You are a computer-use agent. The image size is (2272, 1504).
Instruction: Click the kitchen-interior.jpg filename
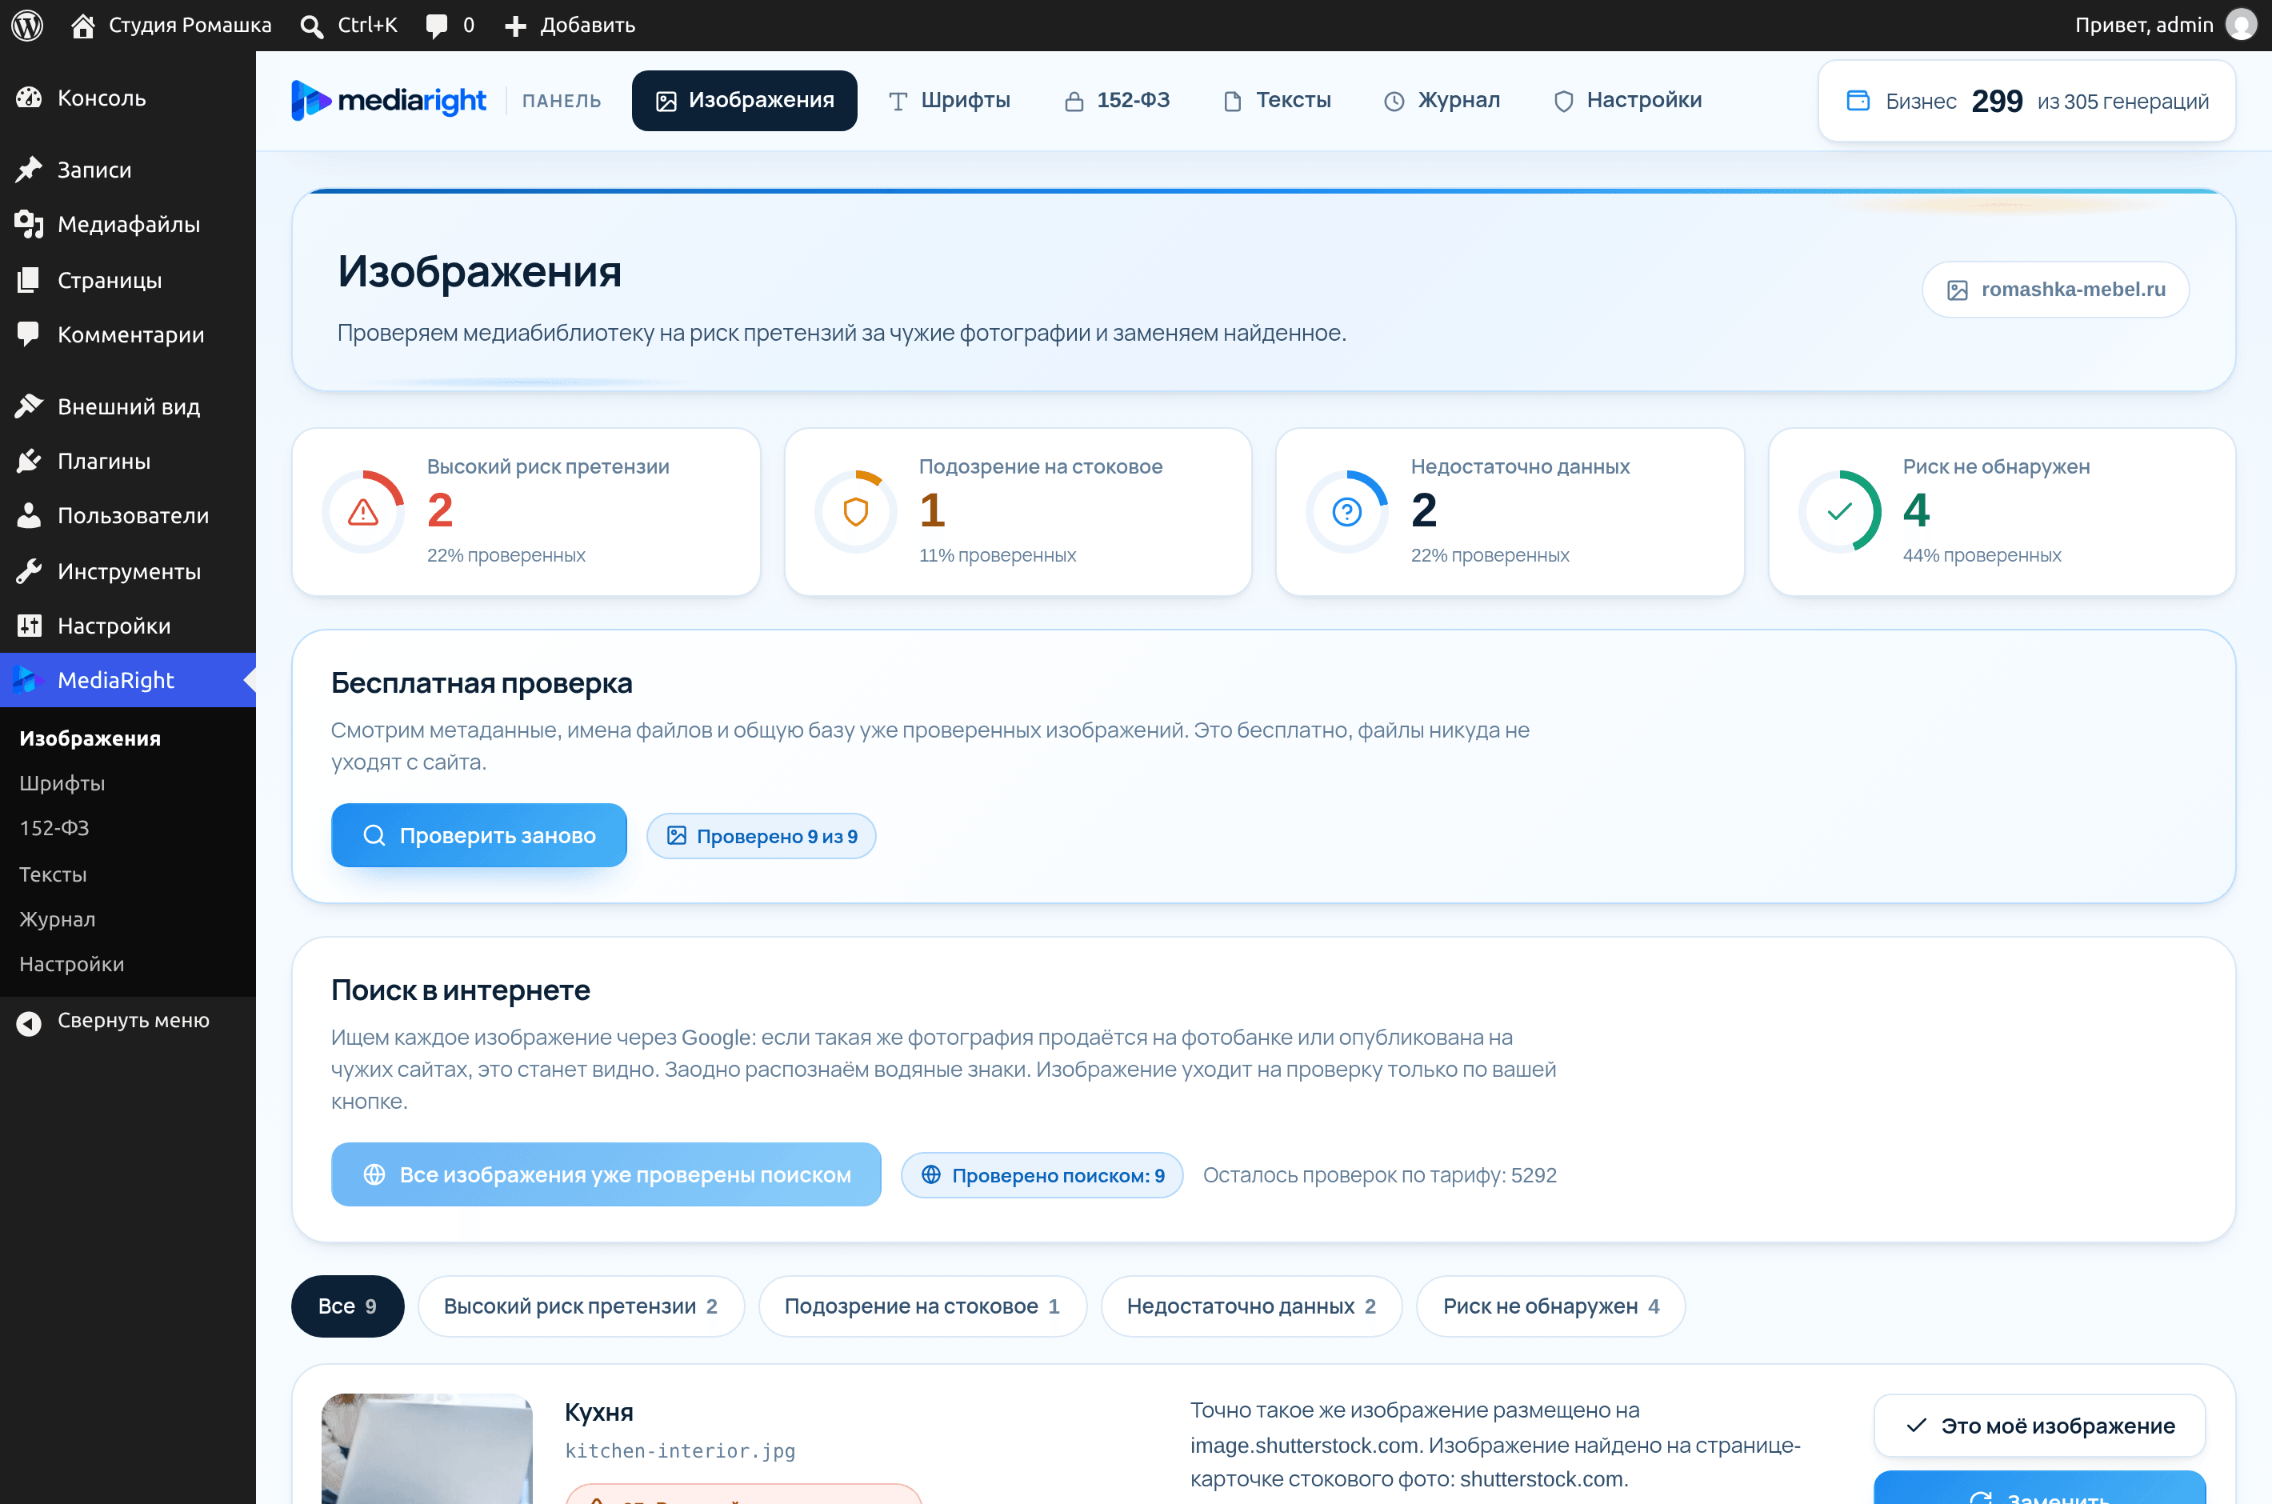(680, 1451)
